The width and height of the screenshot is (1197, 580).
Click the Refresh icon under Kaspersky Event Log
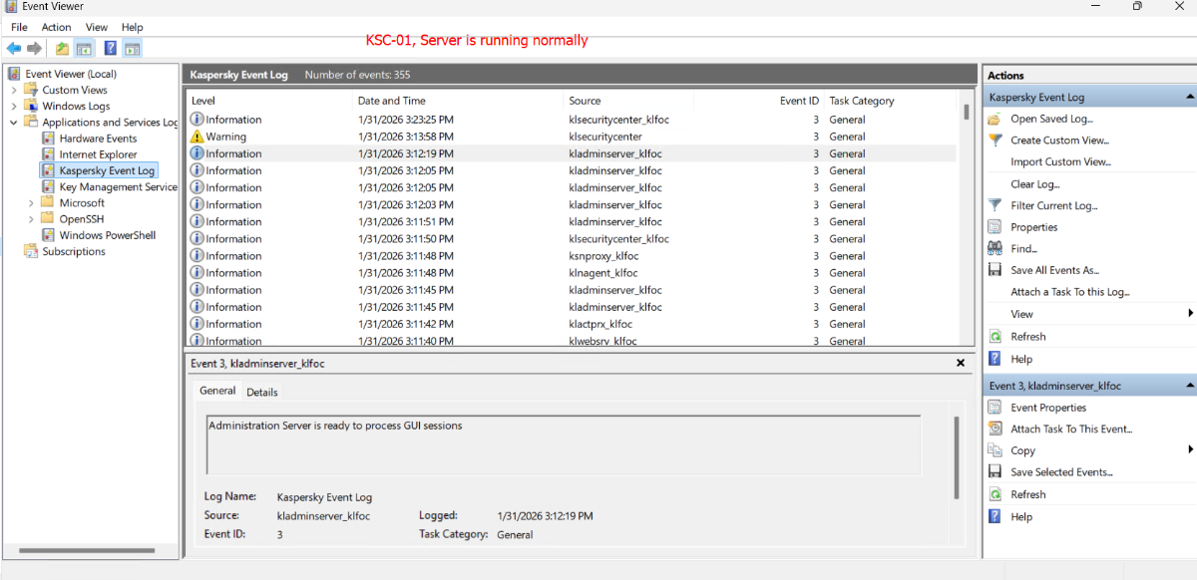pos(995,337)
